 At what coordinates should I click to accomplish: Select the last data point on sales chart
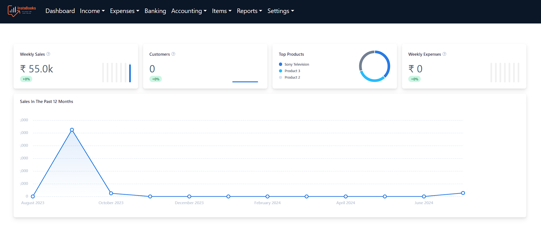click(x=463, y=193)
